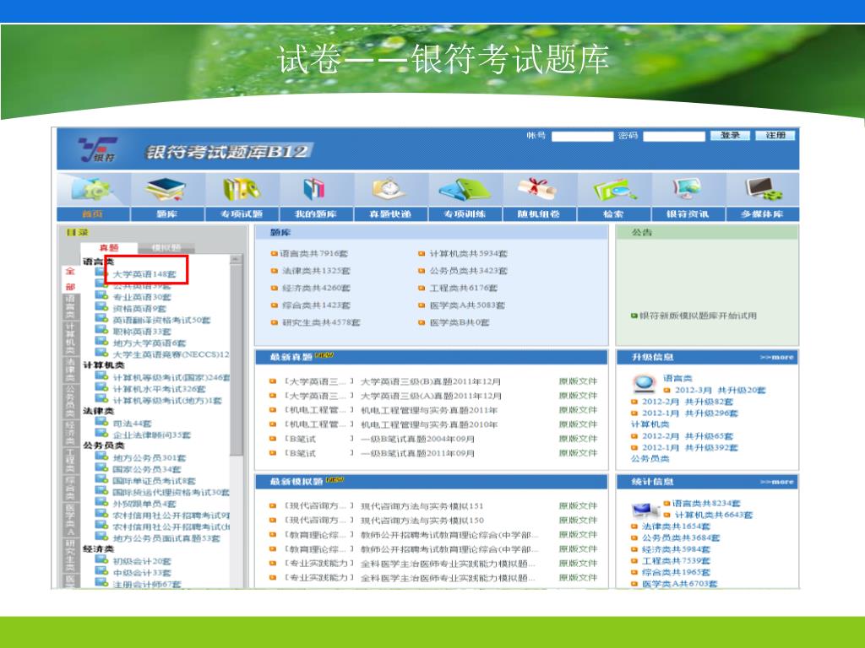Open 专项训练 green folder icon
865x648 pixels.
465,190
